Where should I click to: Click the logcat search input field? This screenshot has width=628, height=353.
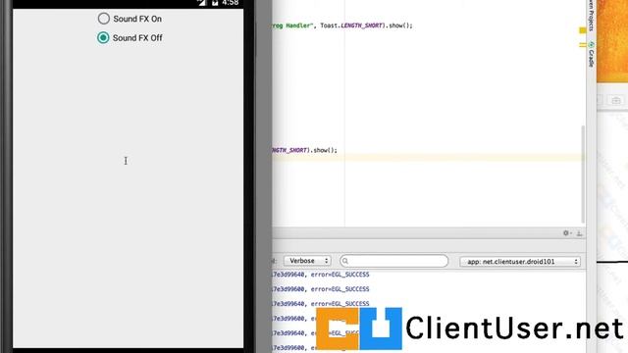(393, 261)
